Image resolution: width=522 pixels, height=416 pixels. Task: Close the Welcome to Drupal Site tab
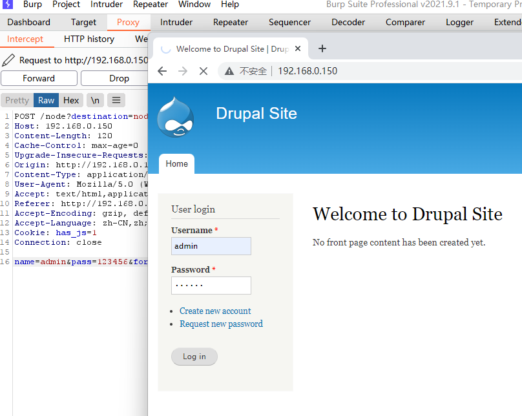point(298,48)
